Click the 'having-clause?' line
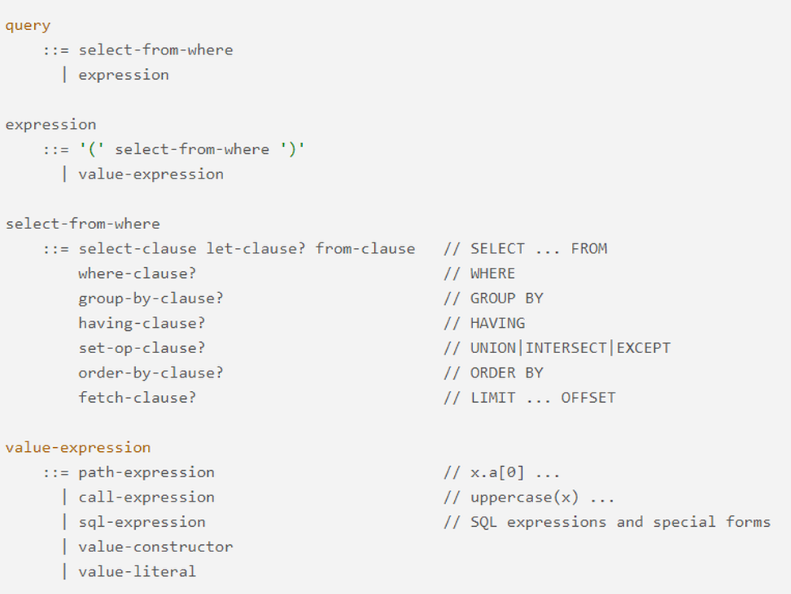The image size is (791, 594). (x=142, y=323)
